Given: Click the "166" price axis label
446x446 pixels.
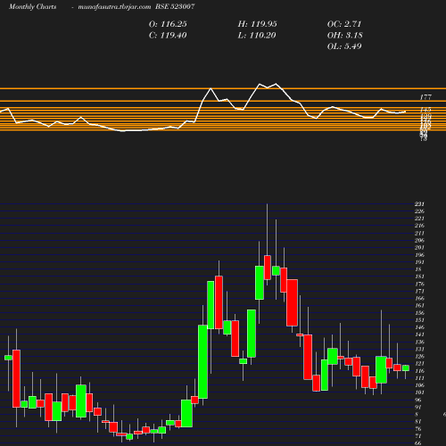Looking at the screenshot, I should [x=419, y=298].
